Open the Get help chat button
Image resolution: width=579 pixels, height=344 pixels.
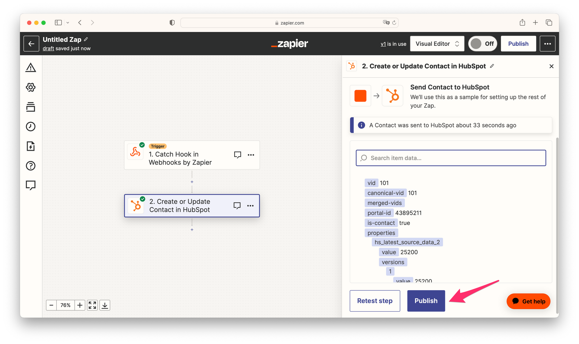(x=528, y=301)
